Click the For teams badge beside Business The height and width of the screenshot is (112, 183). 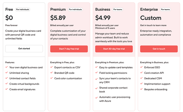(x=118, y=9)
